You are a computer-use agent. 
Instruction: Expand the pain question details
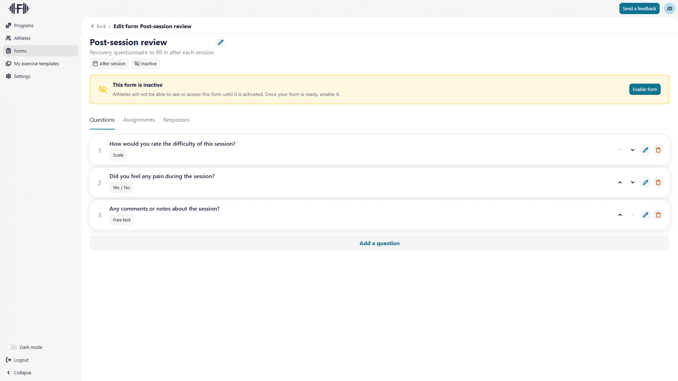[x=632, y=182]
